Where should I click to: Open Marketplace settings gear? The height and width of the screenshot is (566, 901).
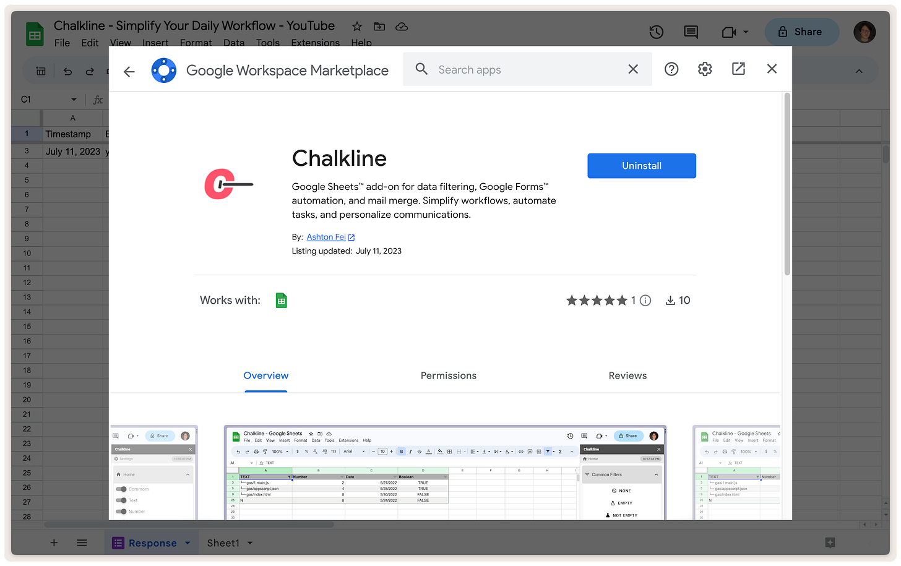click(705, 69)
